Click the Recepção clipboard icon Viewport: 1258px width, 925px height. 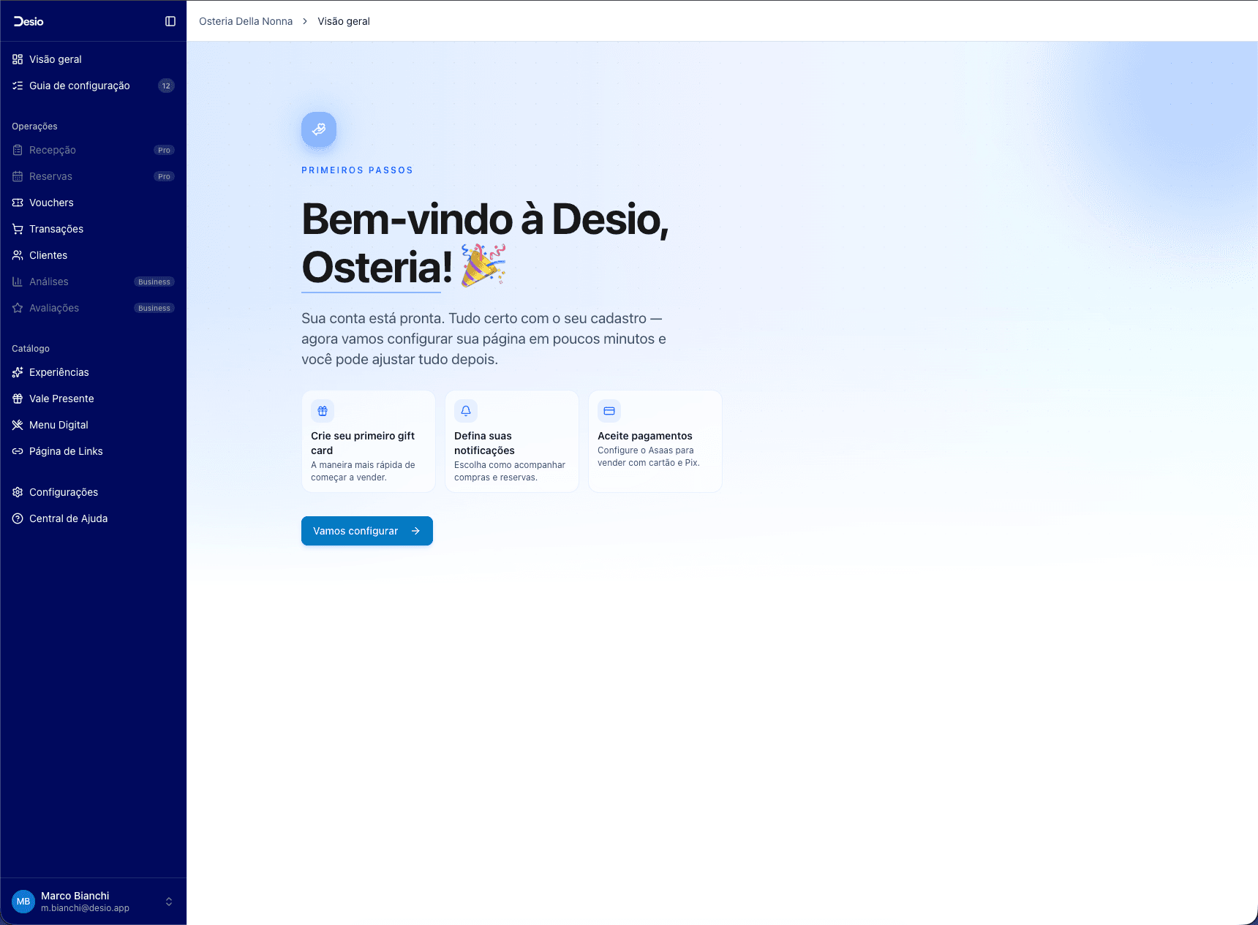[x=18, y=150]
